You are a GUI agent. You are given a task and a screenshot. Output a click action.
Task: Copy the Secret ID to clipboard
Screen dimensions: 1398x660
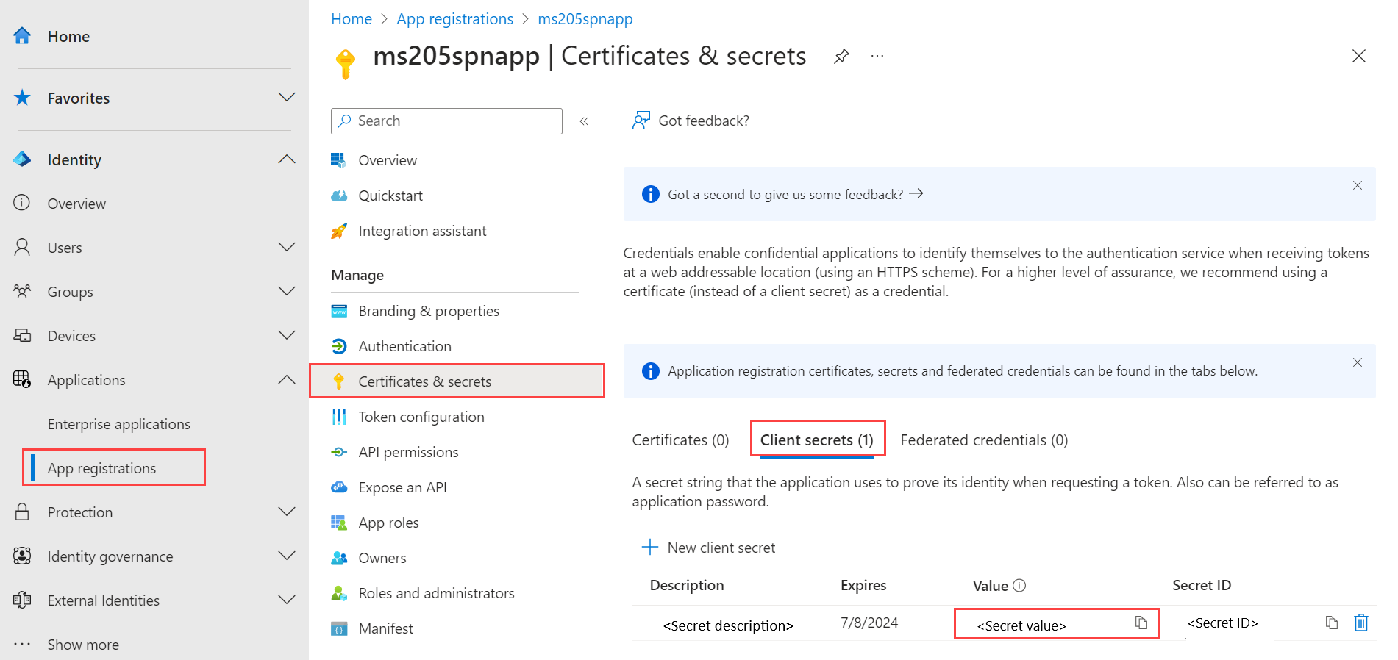1331,623
